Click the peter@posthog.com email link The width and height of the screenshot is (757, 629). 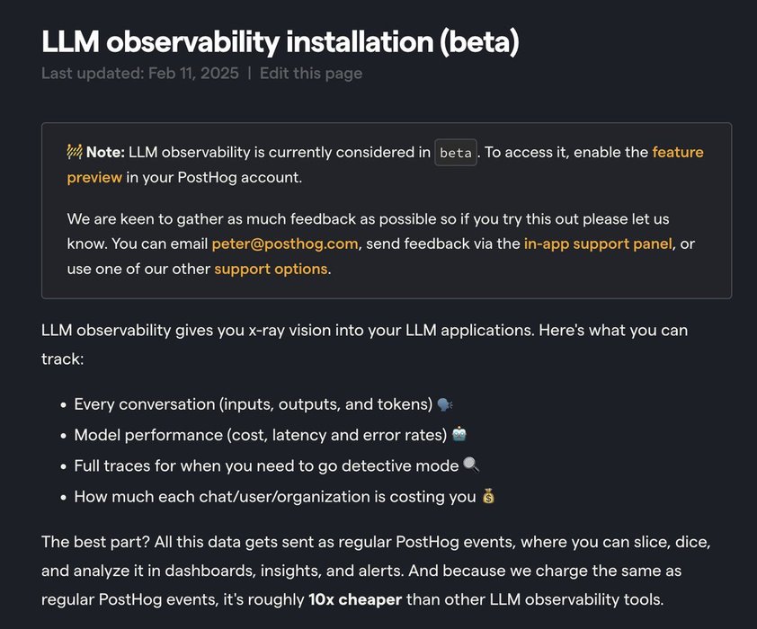[285, 244]
